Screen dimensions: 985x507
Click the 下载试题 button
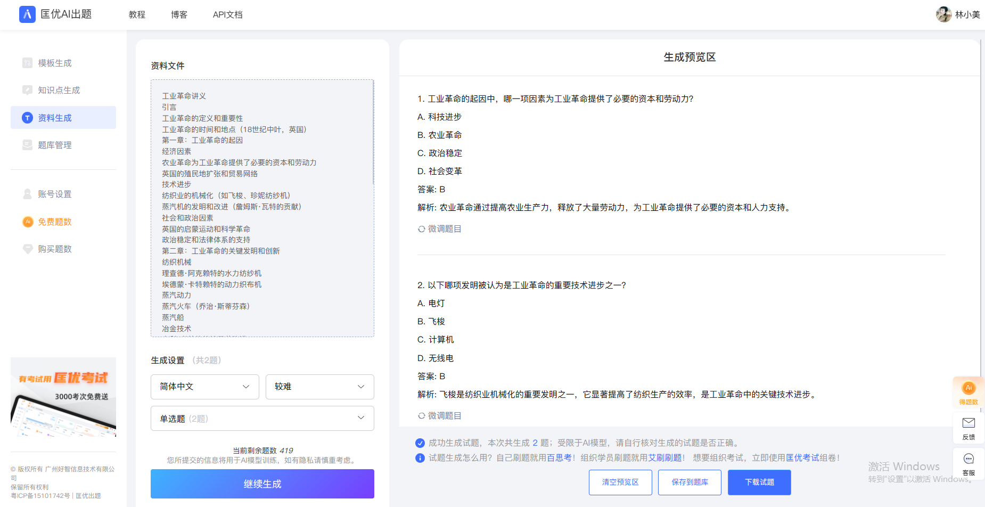(759, 483)
